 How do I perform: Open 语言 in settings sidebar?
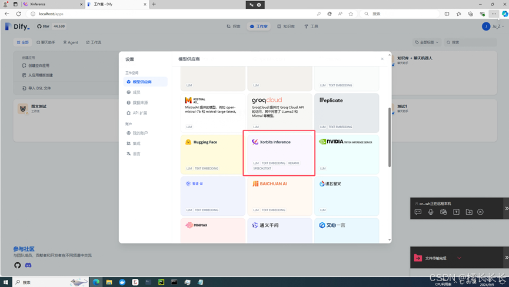tap(145, 153)
